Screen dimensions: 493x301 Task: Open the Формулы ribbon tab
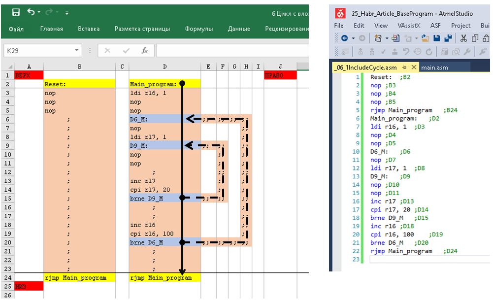click(198, 29)
